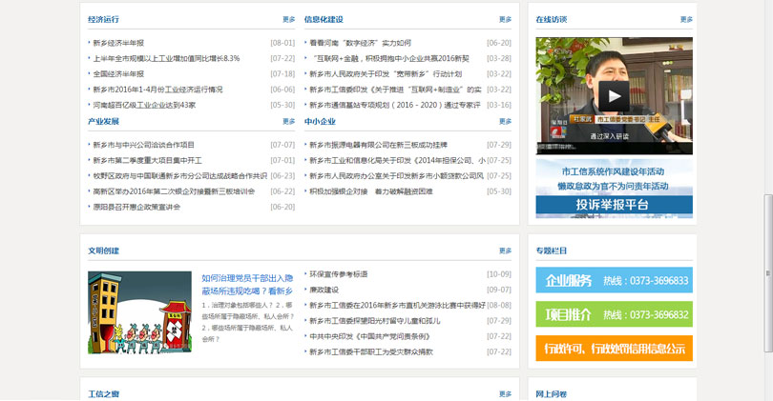Open article 河南超百亿级工业企业达到43家
The image size is (773, 401).
[x=144, y=105]
